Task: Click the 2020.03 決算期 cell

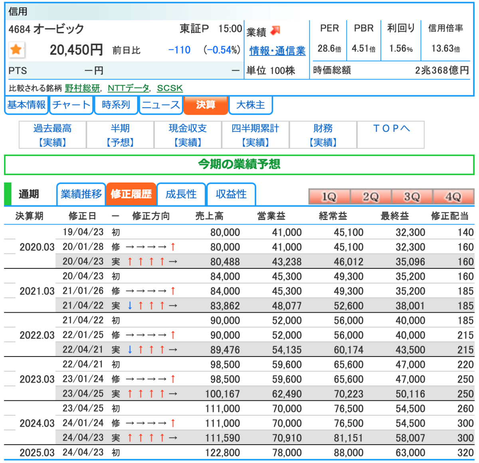Action: pyautogui.click(x=37, y=247)
